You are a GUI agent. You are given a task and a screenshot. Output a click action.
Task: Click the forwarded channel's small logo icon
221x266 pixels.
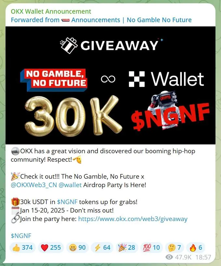coord(65,20)
